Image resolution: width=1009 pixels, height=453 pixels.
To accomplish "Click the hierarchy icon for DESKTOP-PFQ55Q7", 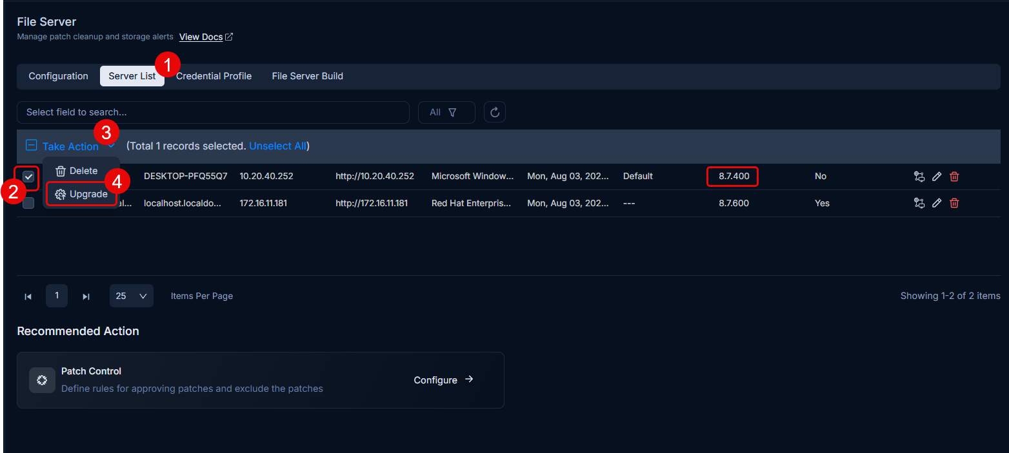I will point(919,177).
